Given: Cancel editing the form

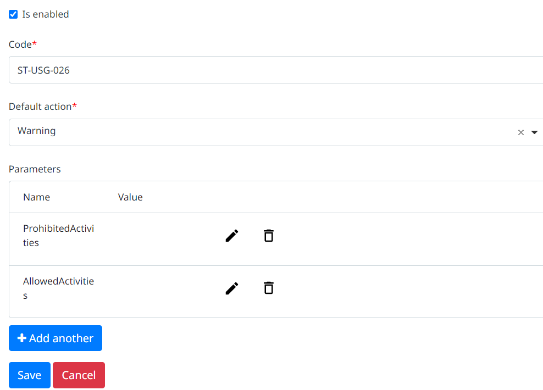Looking at the screenshot, I should coord(79,375).
